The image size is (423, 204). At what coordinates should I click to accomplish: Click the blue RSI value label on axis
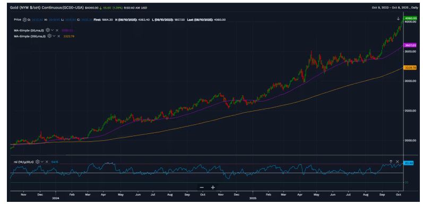(408, 163)
